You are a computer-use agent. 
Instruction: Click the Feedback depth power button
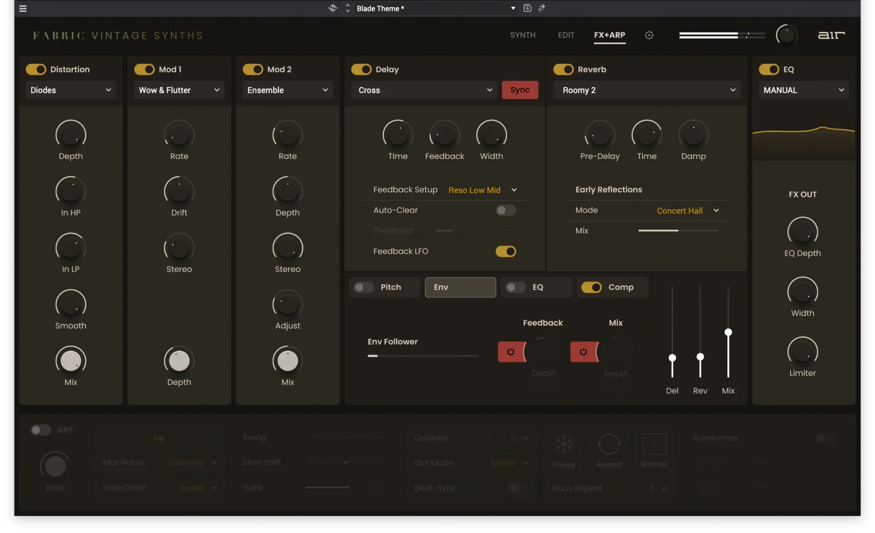(511, 352)
